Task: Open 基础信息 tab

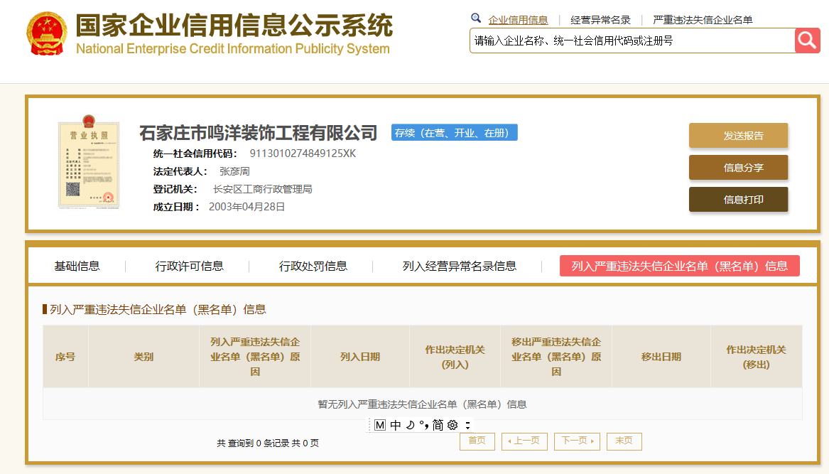Action: [x=77, y=266]
